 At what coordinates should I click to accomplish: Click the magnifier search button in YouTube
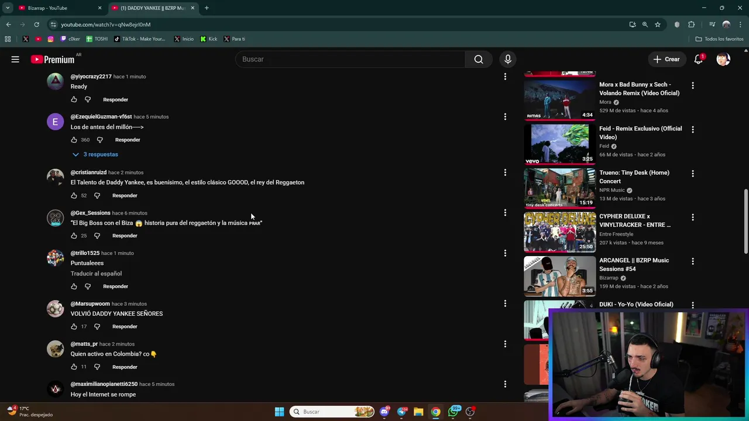point(479,59)
